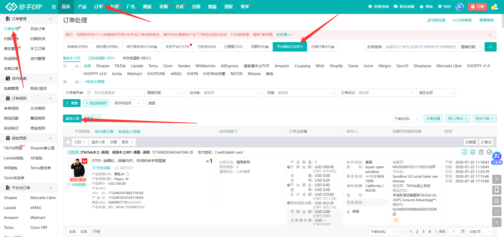The height and width of the screenshot is (237, 504).
Task: Tick the checkbox in the 打印 action row
Action: coord(68,142)
